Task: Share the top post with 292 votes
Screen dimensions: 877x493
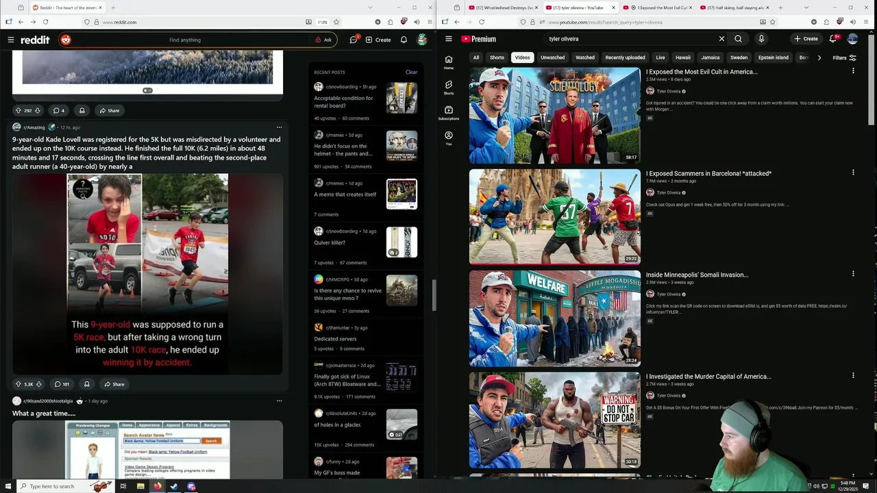Action: point(109,110)
